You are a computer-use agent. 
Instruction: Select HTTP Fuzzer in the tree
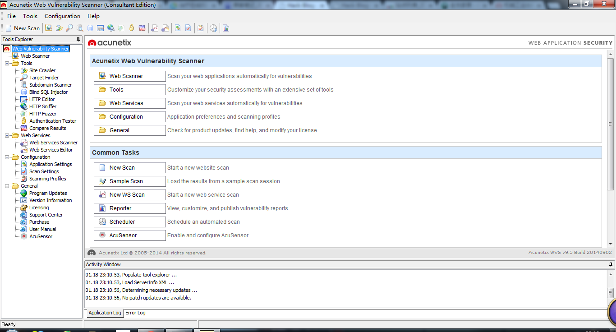click(x=43, y=114)
